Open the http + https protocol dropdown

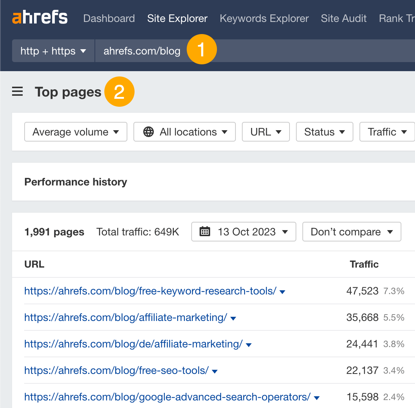pos(53,51)
